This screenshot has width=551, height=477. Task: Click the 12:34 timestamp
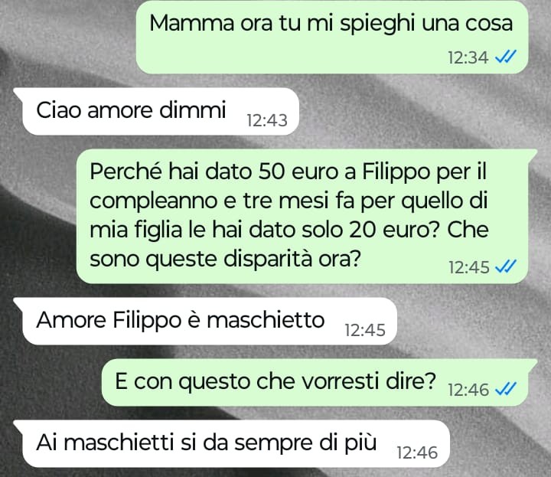coord(468,57)
